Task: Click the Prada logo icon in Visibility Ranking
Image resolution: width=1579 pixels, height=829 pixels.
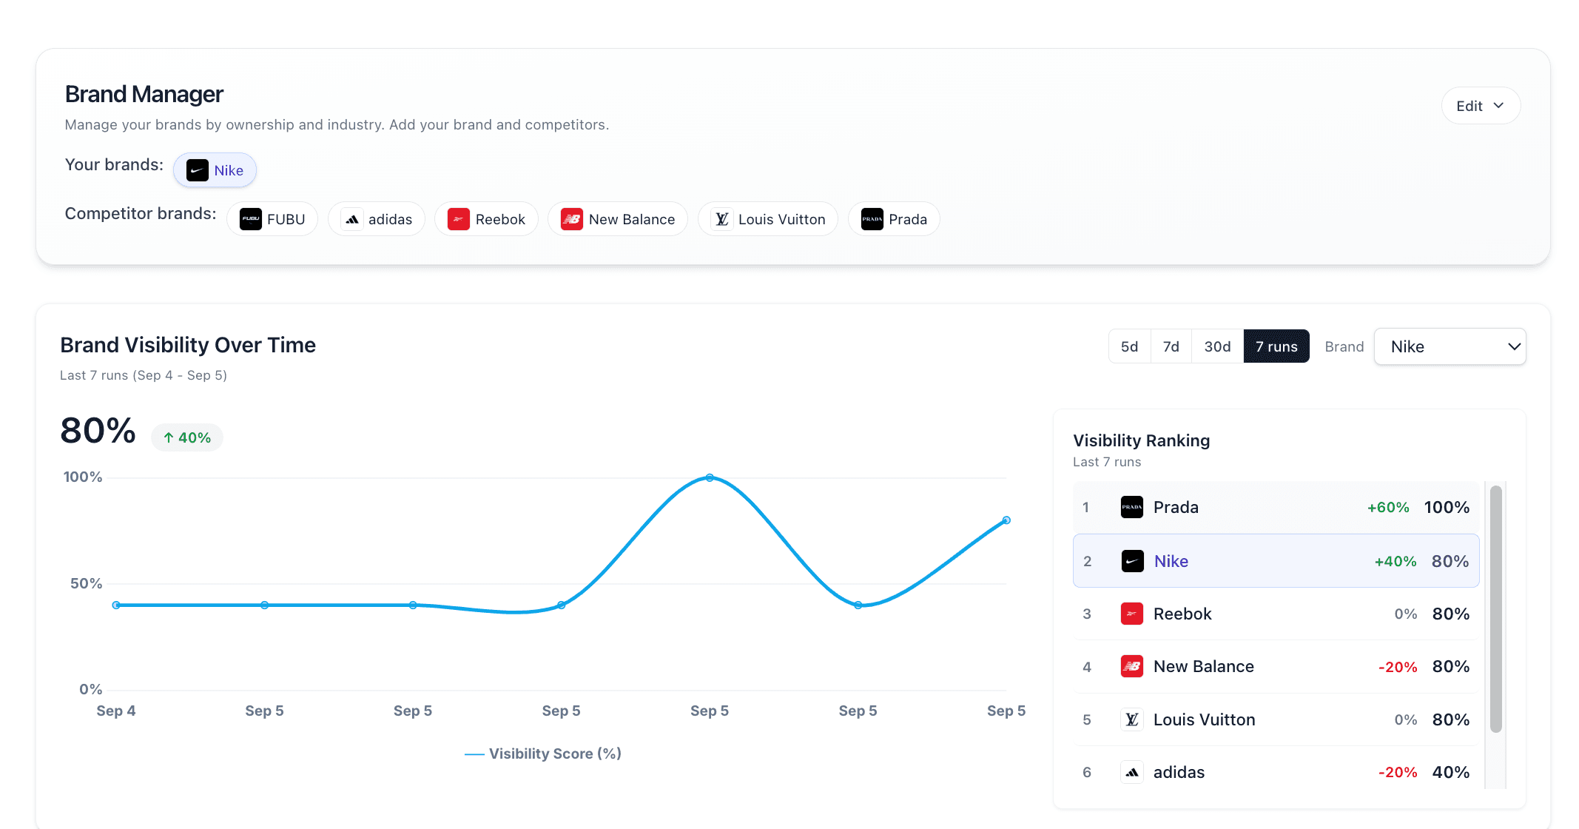Action: click(1131, 507)
